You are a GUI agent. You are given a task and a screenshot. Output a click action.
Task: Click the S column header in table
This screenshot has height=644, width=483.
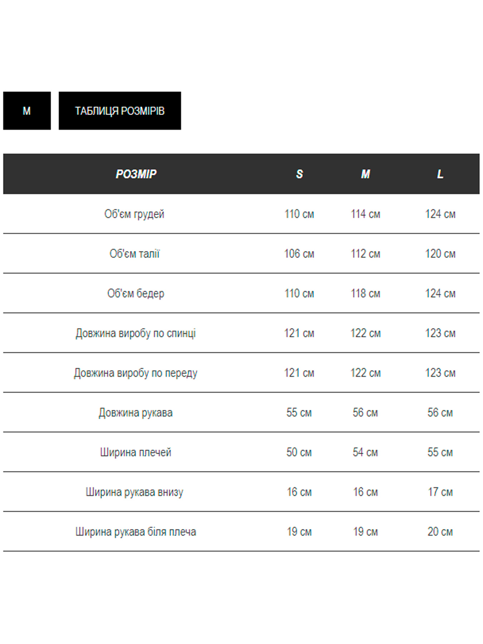[299, 174]
